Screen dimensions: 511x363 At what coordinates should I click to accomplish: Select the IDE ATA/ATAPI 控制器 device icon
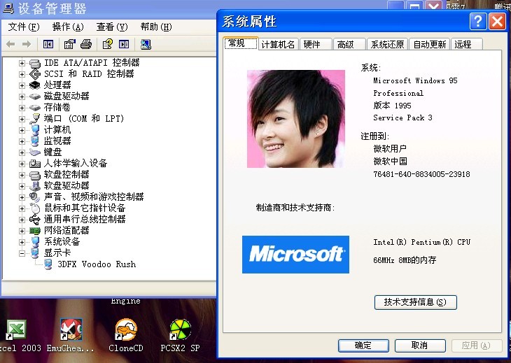(34, 63)
